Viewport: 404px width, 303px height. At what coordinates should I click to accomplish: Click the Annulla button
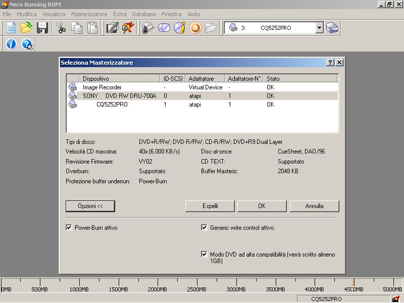click(314, 206)
